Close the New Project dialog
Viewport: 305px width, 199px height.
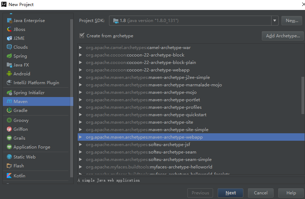(303, 4)
